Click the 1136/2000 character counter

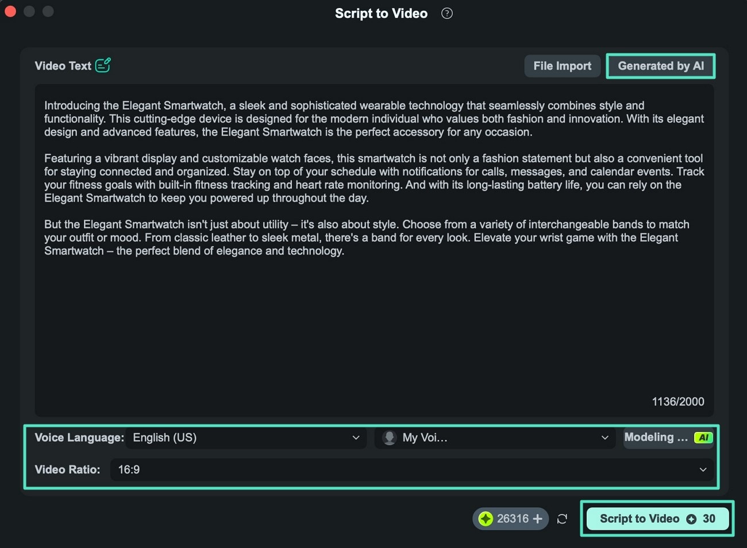tap(677, 402)
